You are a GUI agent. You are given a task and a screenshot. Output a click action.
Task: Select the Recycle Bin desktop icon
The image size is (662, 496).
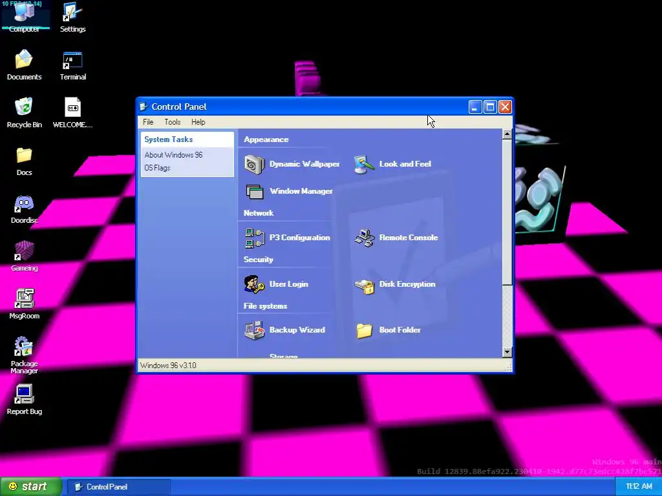pos(25,112)
